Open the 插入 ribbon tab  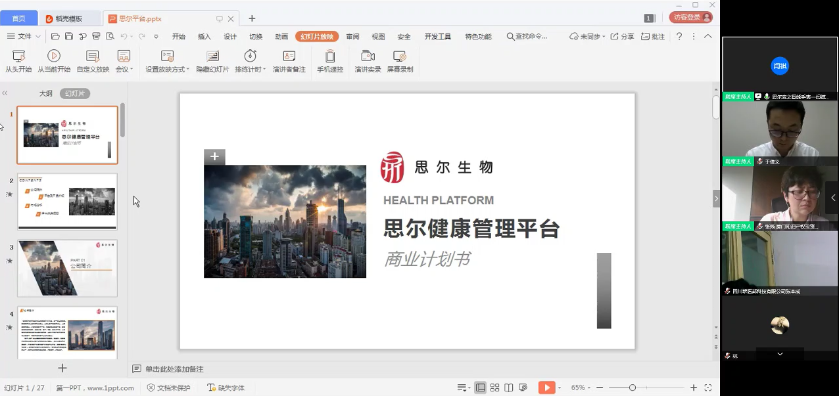coord(204,37)
